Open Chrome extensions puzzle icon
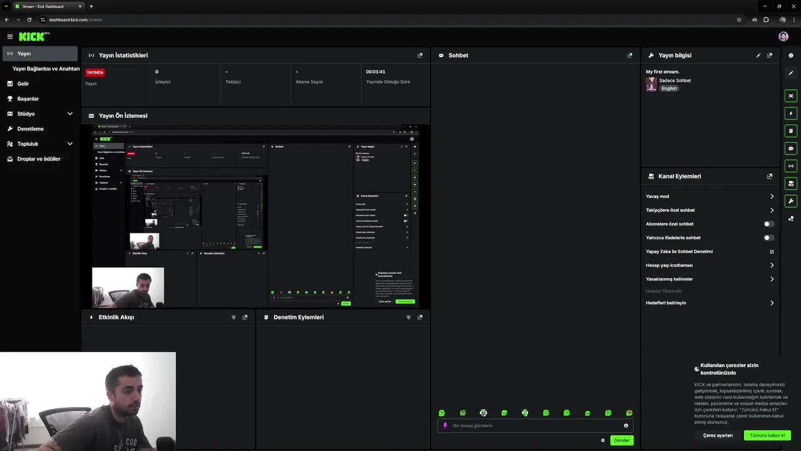801x451 pixels. (x=766, y=19)
